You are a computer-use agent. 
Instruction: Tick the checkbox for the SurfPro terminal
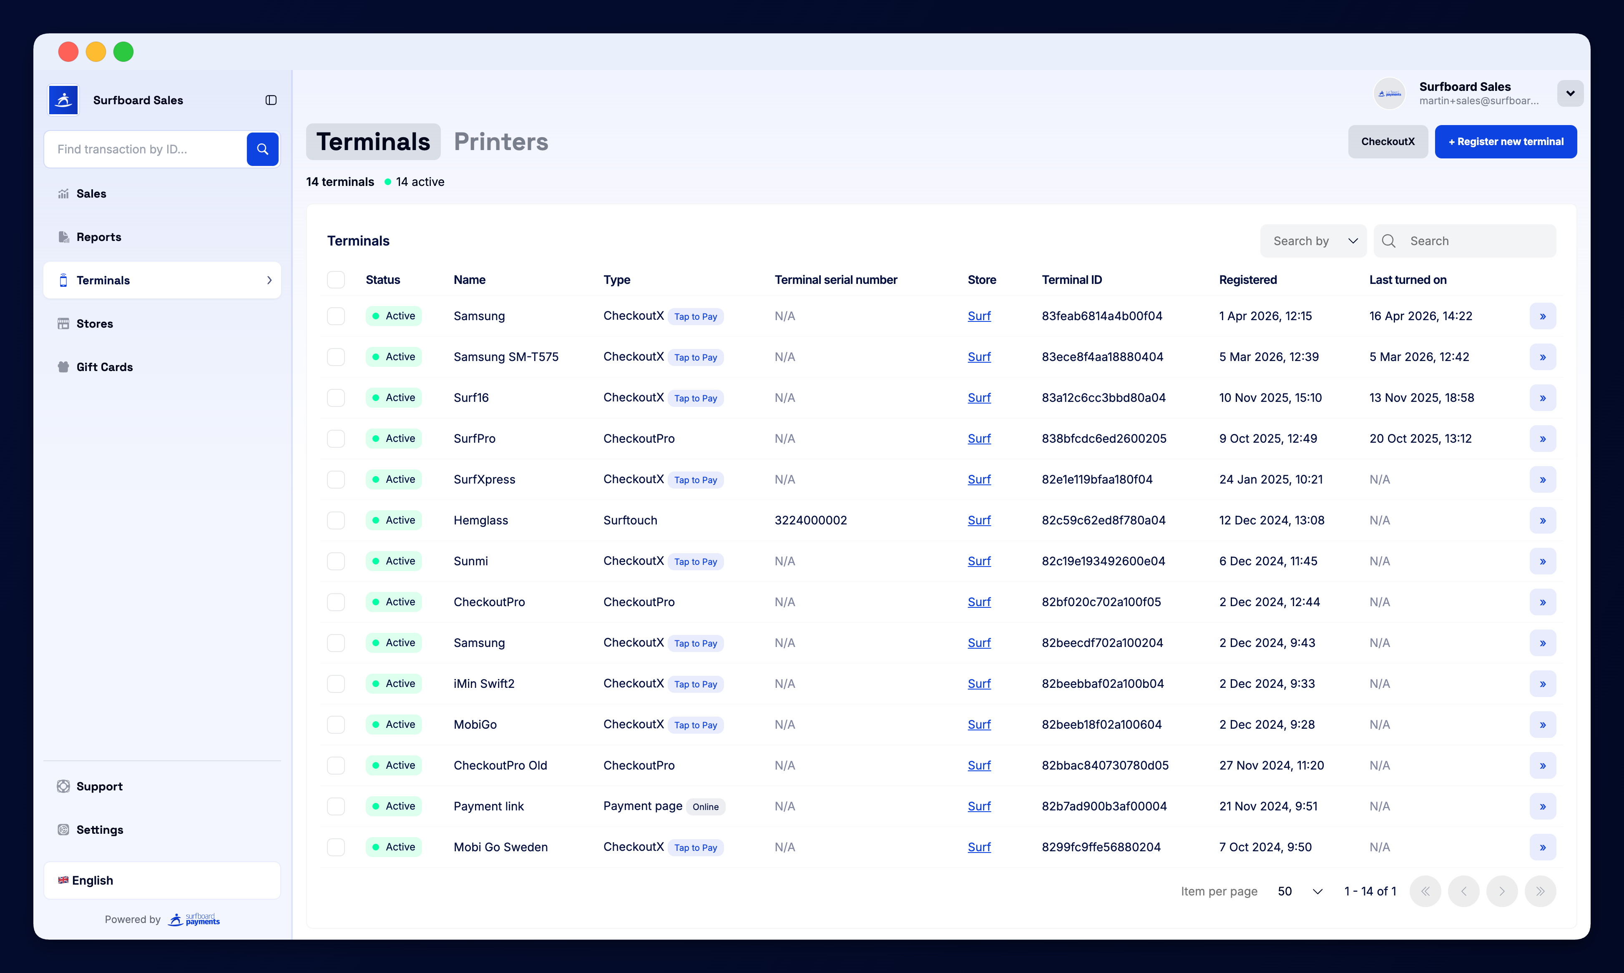[x=336, y=438]
